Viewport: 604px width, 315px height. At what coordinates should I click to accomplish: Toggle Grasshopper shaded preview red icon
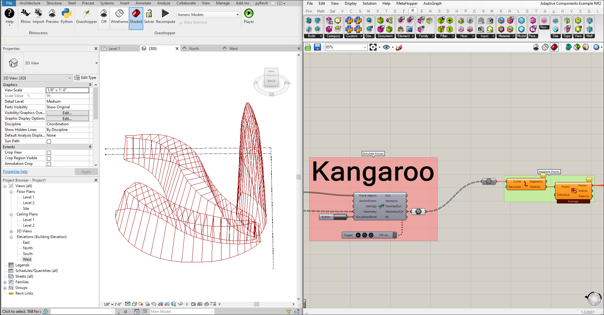[554, 47]
